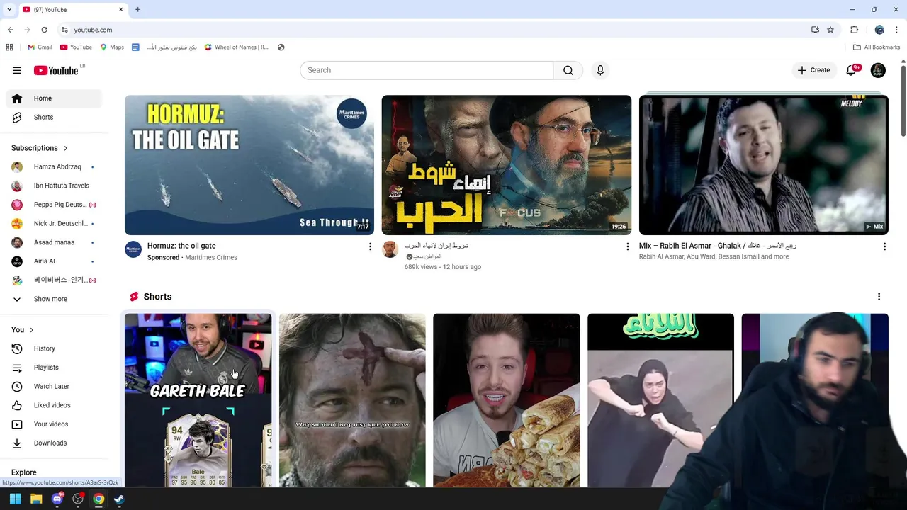
Task: Open Airia AI subscription
Action: coord(54,261)
